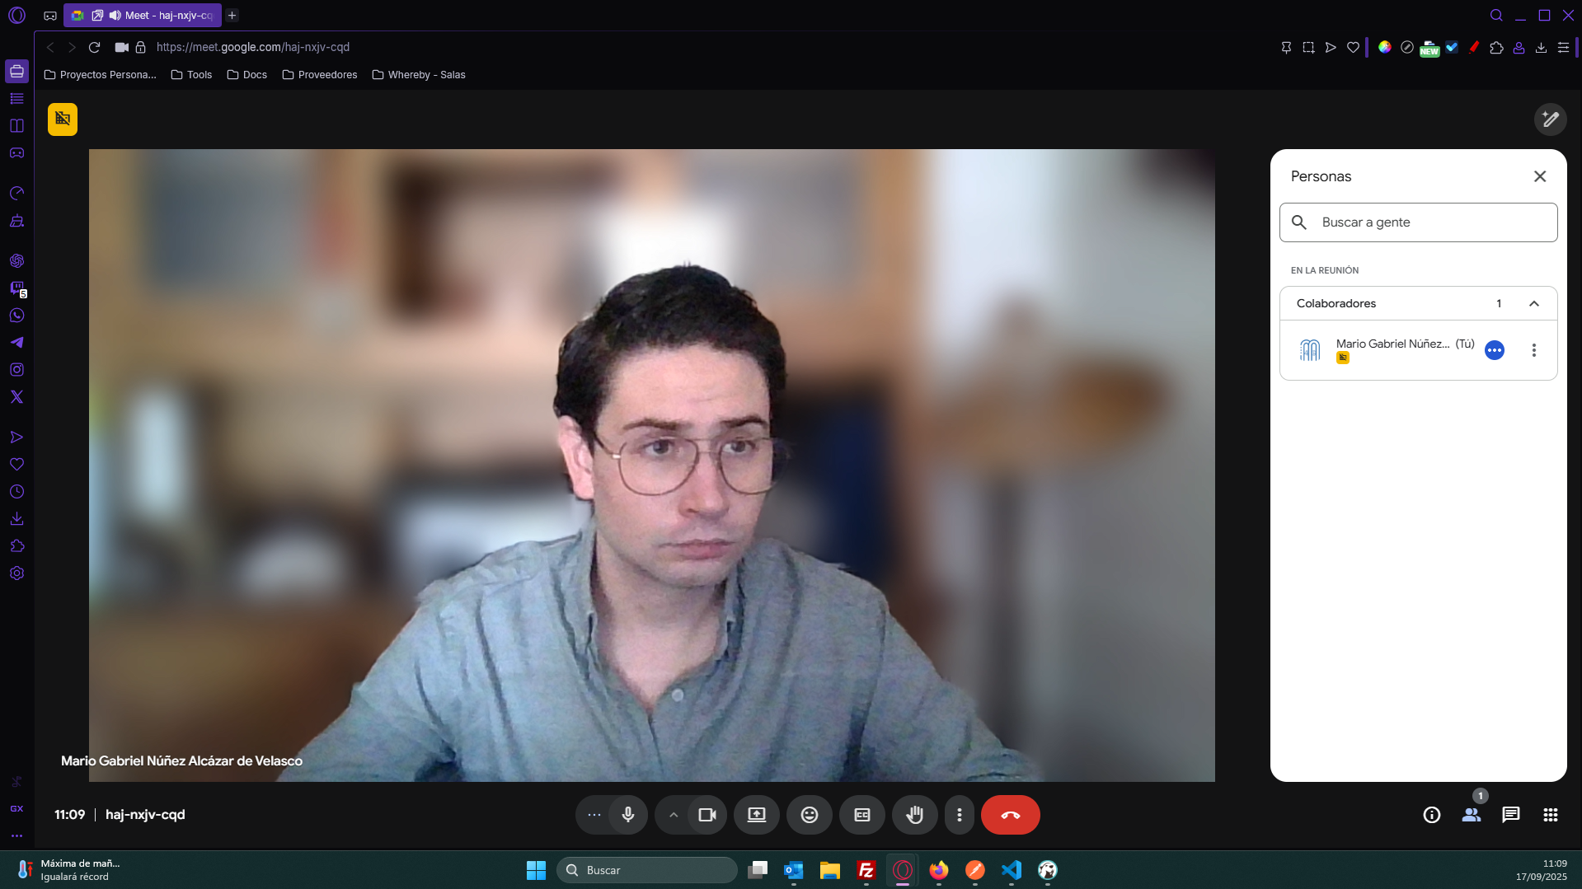Toggle closed captions on
1582x889 pixels.
pos(861,815)
